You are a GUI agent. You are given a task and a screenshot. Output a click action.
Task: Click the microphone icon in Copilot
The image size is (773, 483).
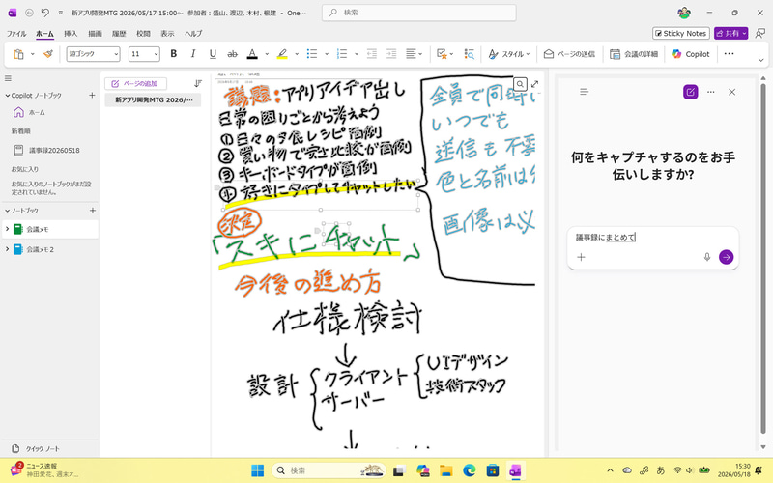click(707, 257)
